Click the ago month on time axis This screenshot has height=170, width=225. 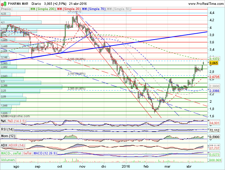point(16,167)
